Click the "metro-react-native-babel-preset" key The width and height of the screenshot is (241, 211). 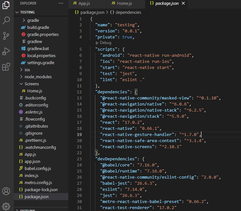coord(141,201)
